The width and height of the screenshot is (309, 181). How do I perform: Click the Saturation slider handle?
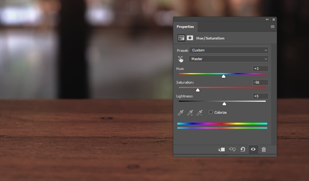tap(198, 90)
